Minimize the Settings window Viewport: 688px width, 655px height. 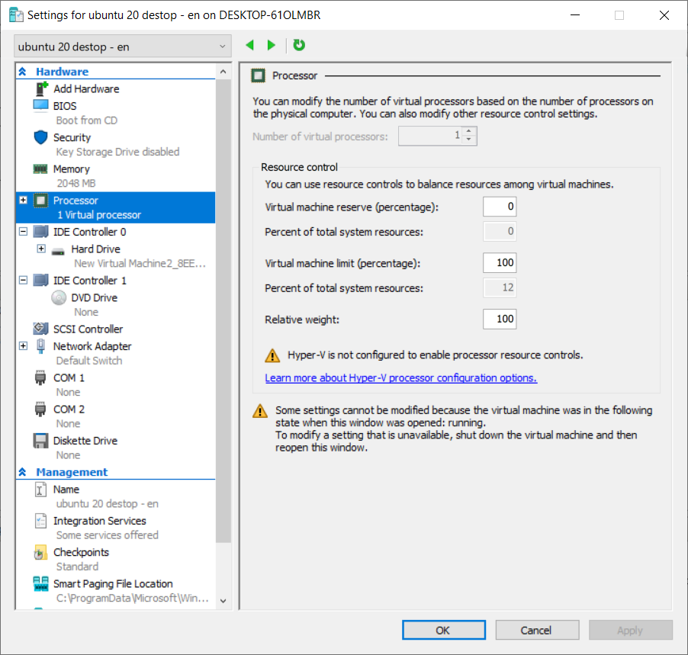point(575,15)
